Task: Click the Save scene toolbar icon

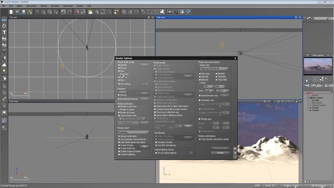Action: click(x=23, y=11)
